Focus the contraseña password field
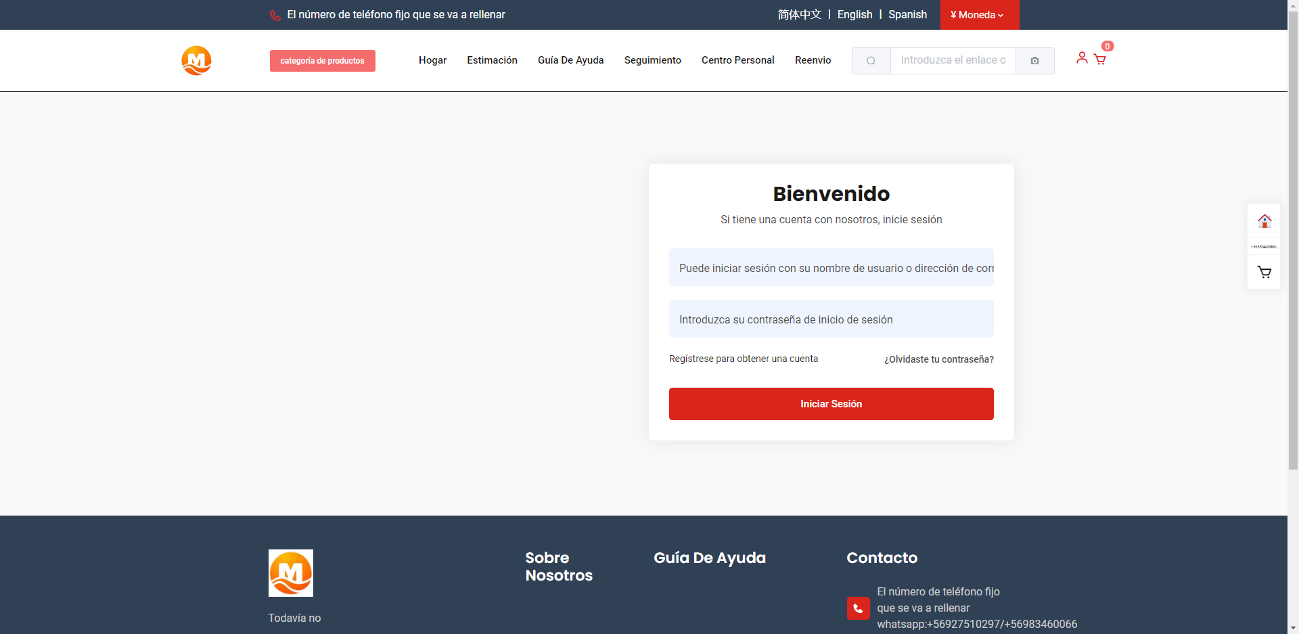 831,319
